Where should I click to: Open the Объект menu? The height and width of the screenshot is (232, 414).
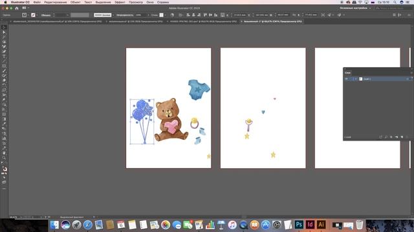(x=75, y=2)
